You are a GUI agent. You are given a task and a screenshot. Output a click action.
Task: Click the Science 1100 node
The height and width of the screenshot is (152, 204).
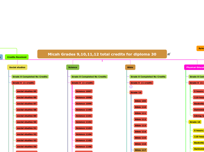pyautogui.click(x=84, y=110)
